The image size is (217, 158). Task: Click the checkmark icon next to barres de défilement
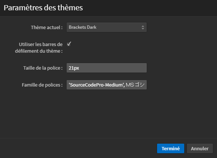click(x=69, y=44)
